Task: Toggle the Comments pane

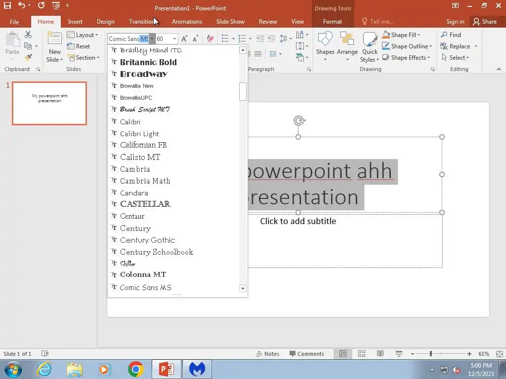Action: 306,353
